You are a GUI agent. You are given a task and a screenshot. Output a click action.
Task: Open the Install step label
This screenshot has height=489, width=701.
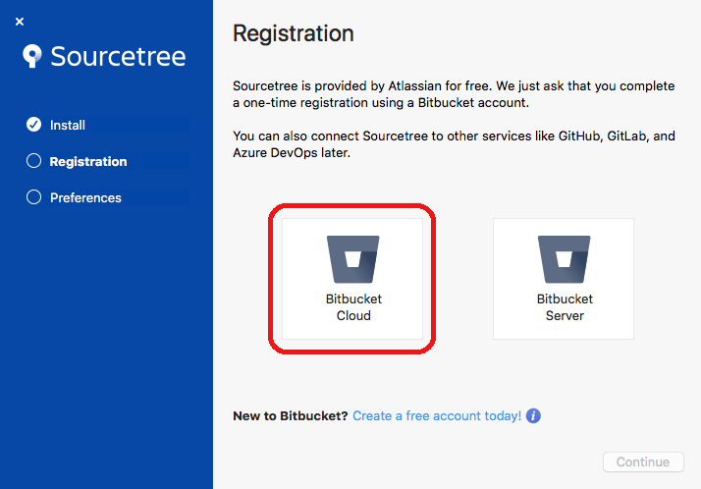68,125
